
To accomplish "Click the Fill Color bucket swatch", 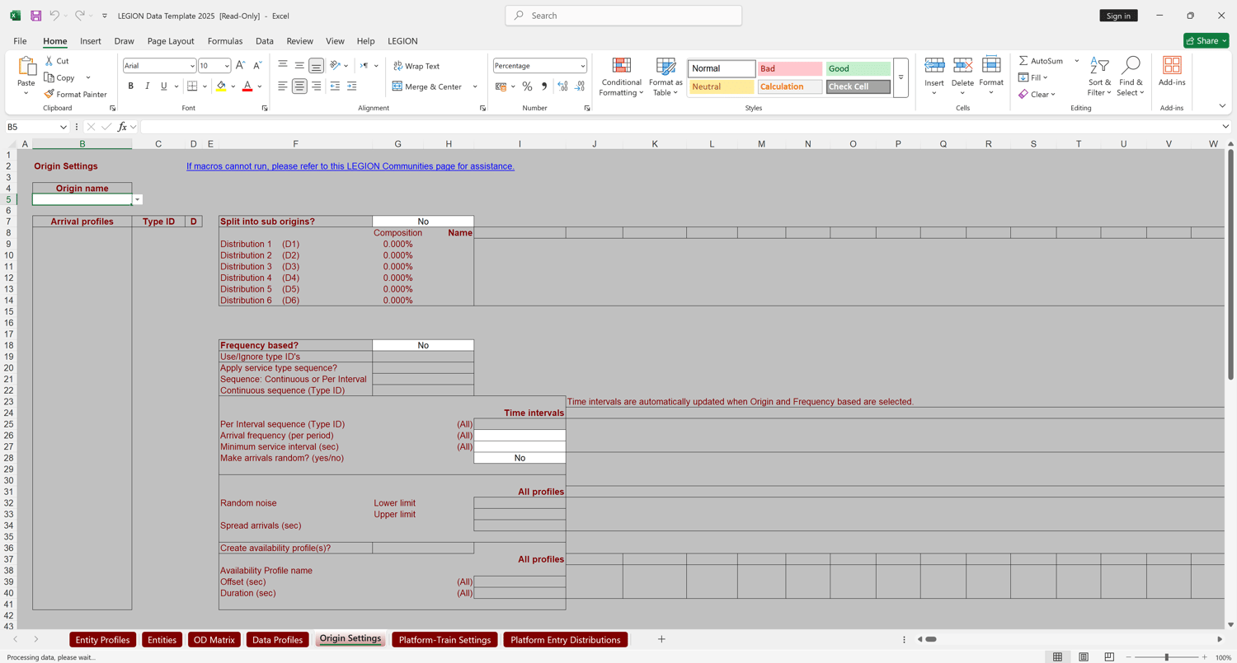I will coord(220,86).
